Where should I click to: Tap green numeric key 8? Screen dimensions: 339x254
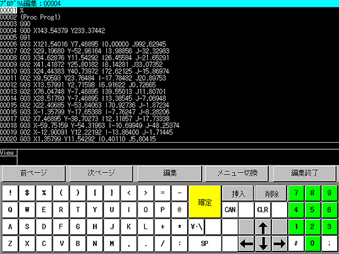(x=312, y=193)
